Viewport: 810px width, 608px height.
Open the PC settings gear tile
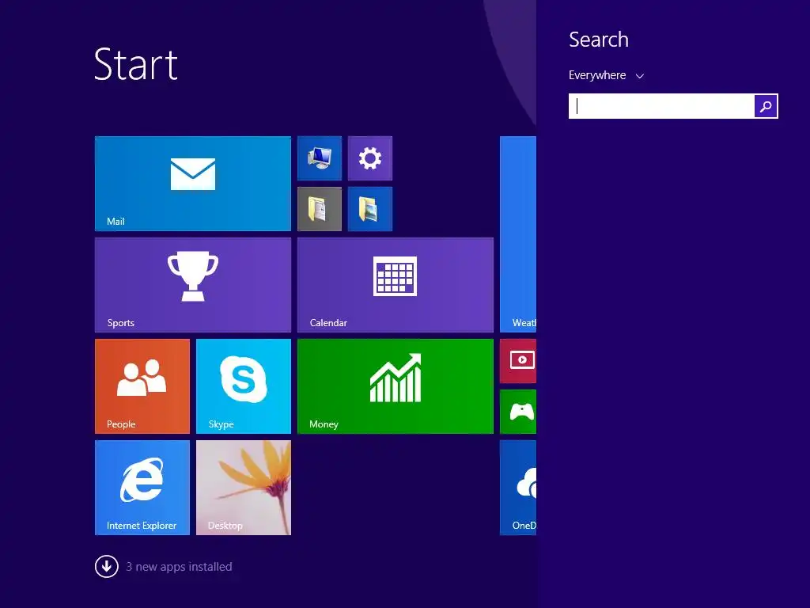click(x=370, y=158)
